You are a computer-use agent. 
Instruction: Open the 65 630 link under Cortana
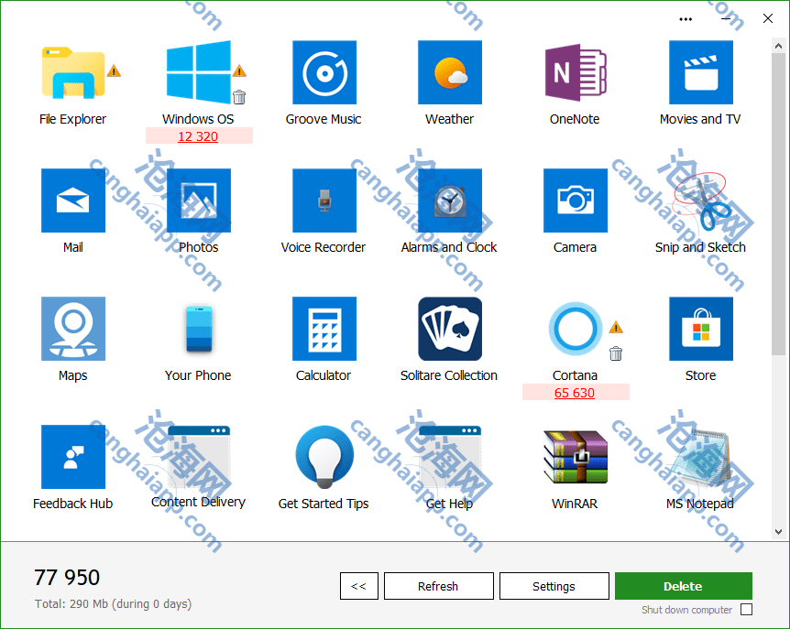[575, 393]
